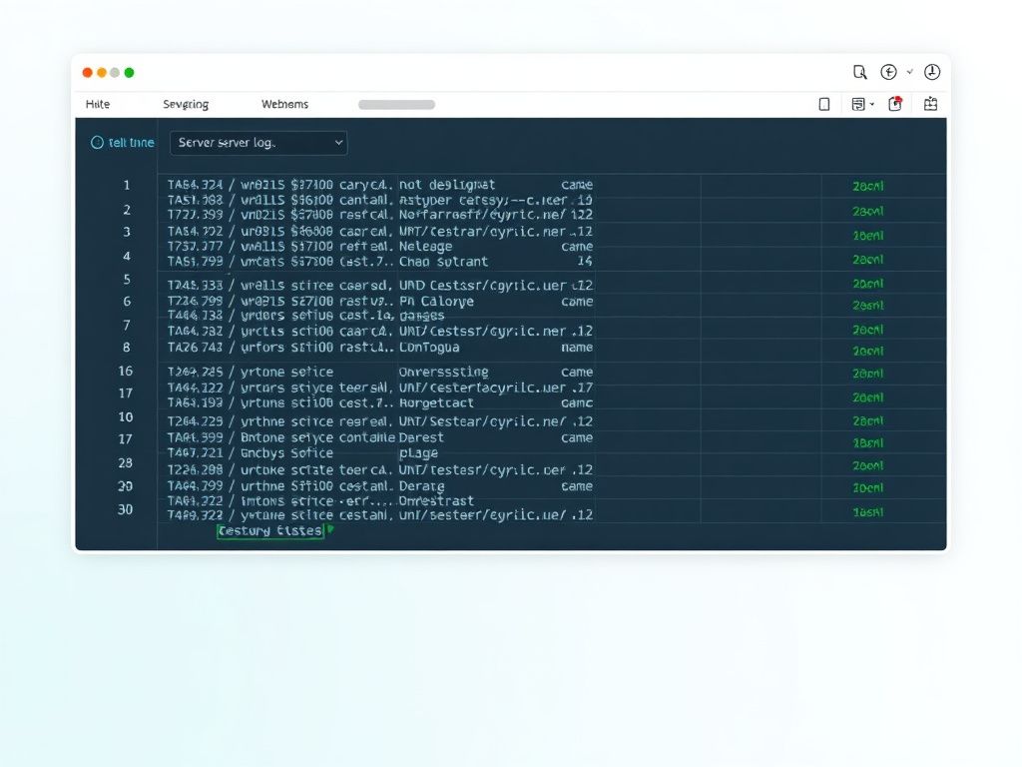
Task: Click log entry 'Pn Calorye'
Action: (x=436, y=302)
